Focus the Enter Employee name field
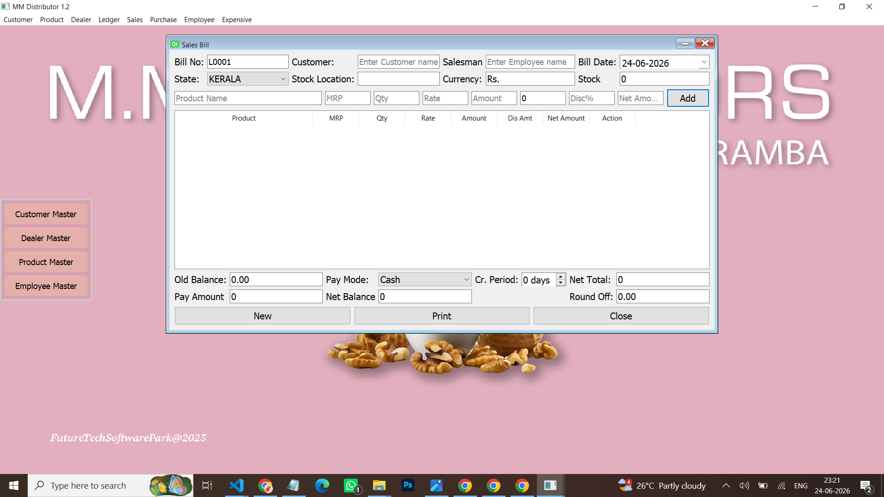 pos(530,62)
